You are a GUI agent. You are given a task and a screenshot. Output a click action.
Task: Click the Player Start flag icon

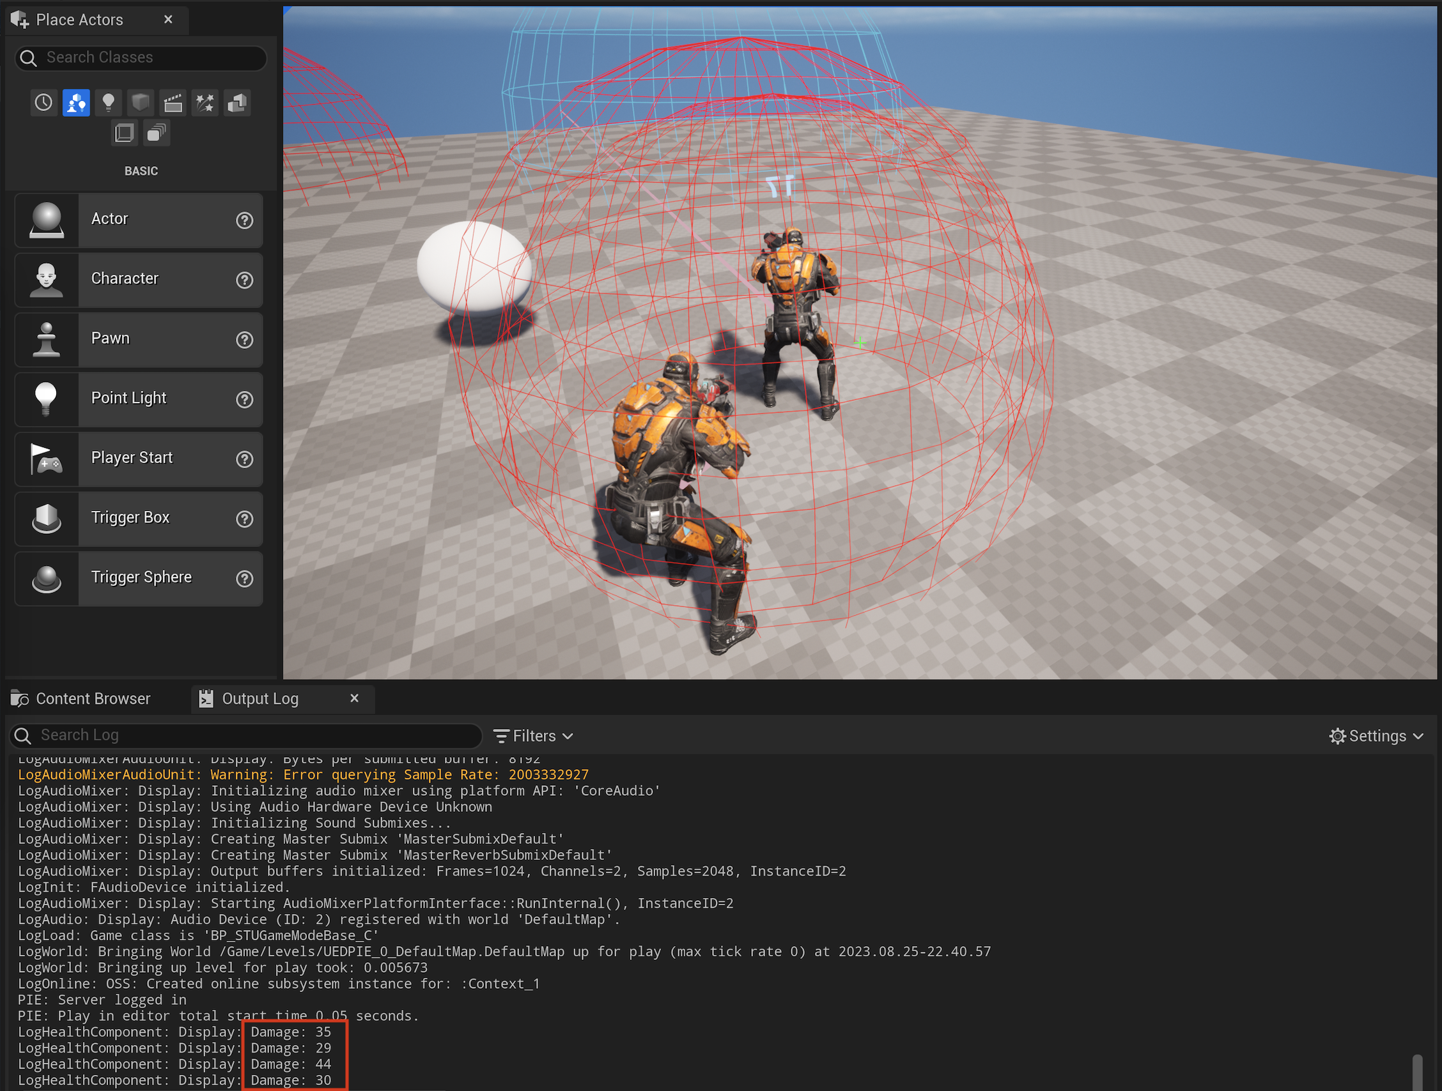point(47,459)
